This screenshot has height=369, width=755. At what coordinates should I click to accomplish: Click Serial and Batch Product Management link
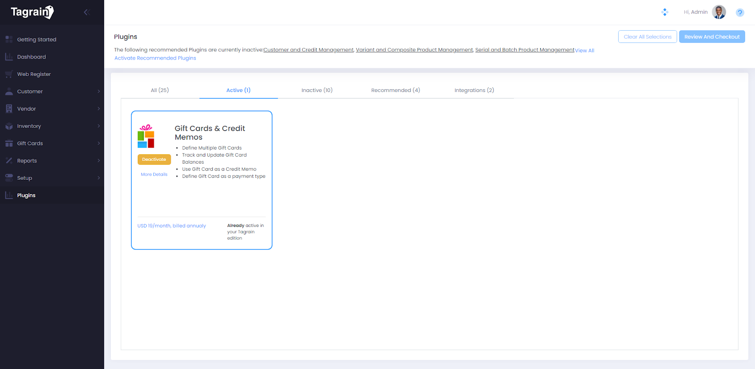point(525,50)
